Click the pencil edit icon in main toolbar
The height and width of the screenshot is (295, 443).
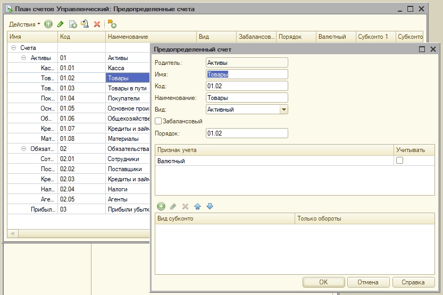pos(61,24)
